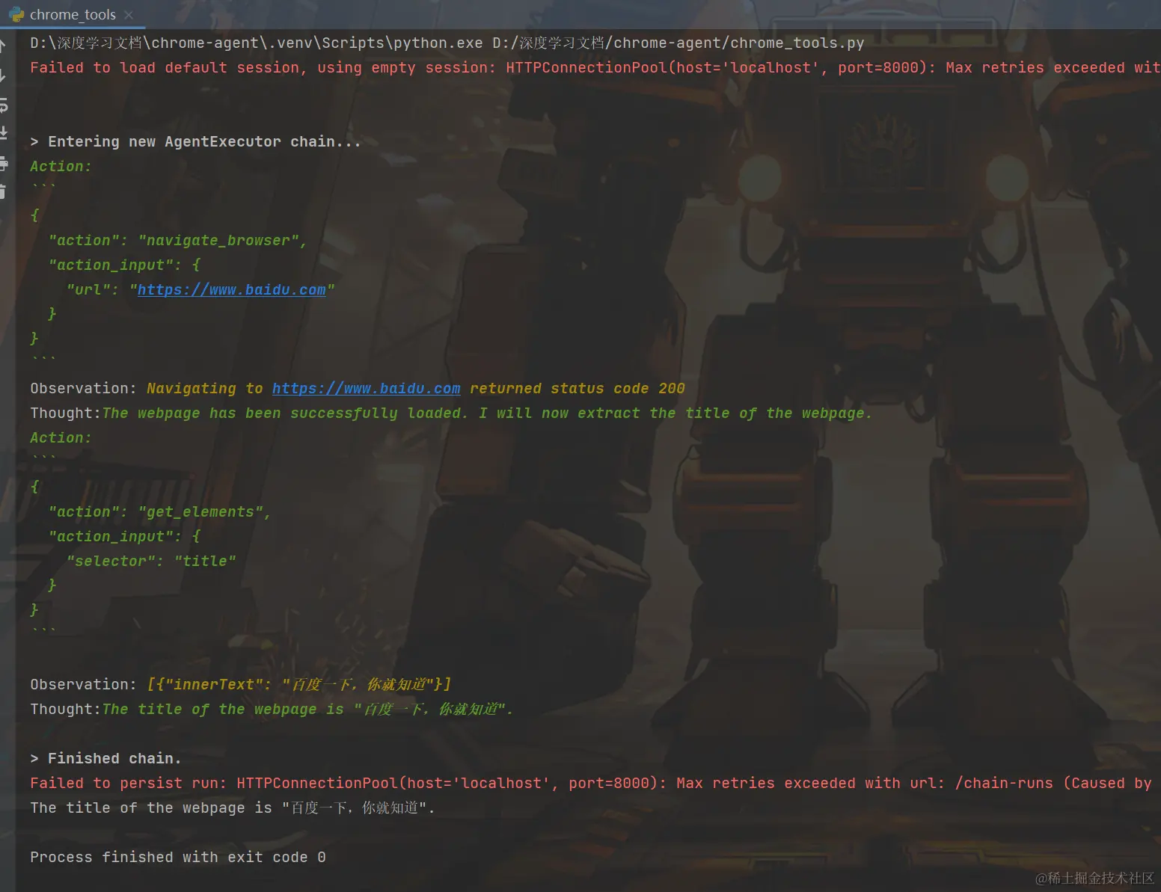Click the print console output icon
This screenshot has width=1161, height=892.
pyautogui.click(x=3, y=163)
